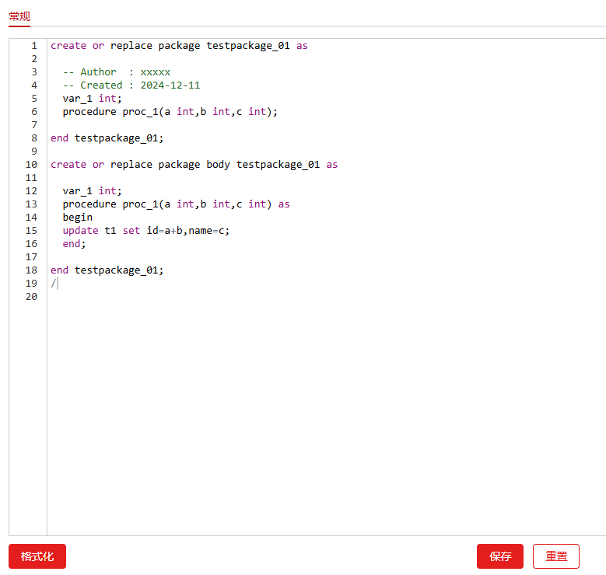The height and width of the screenshot is (575, 606).
Task: Click the '-- Author : xxxxx' comment
Action: coord(117,72)
